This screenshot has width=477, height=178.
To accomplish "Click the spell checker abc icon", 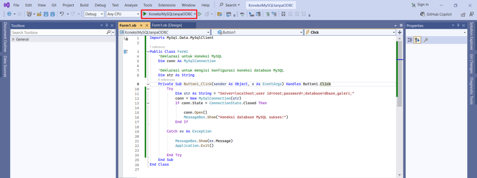I will coord(242,14).
